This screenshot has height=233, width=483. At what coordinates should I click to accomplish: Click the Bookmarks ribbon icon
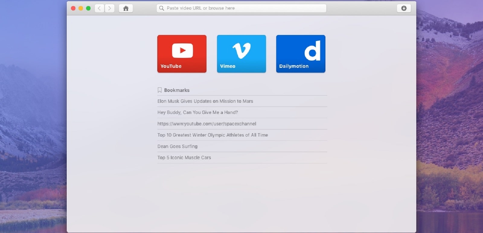[x=160, y=90]
